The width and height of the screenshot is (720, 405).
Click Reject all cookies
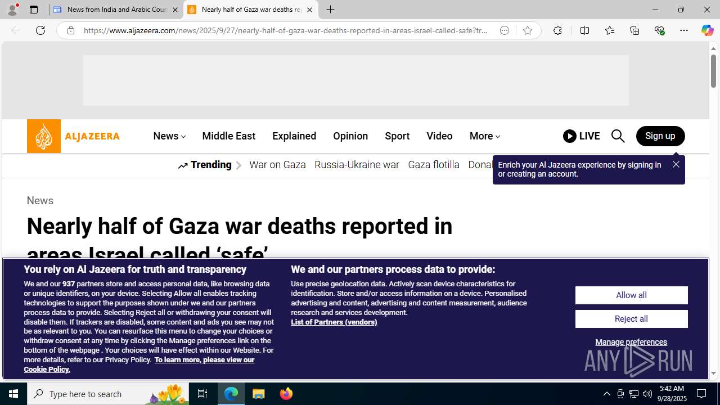(x=631, y=319)
